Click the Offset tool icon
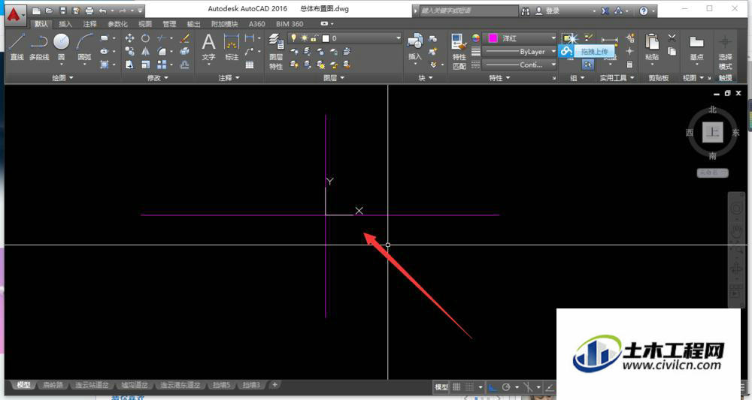Screen dimensions: 752x400 [185, 65]
